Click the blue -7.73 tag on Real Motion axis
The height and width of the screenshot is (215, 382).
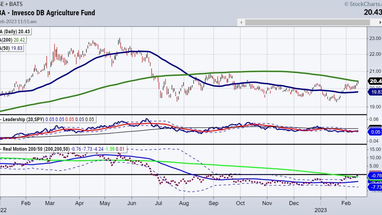[375, 187]
